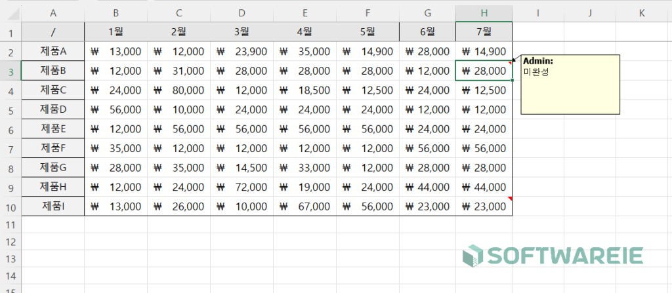This screenshot has width=672, height=293.
Task: Click the fill handle of selected cell H3
Action: pos(512,80)
